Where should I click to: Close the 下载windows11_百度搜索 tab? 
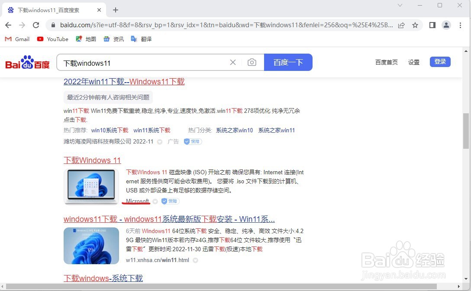pos(99,10)
